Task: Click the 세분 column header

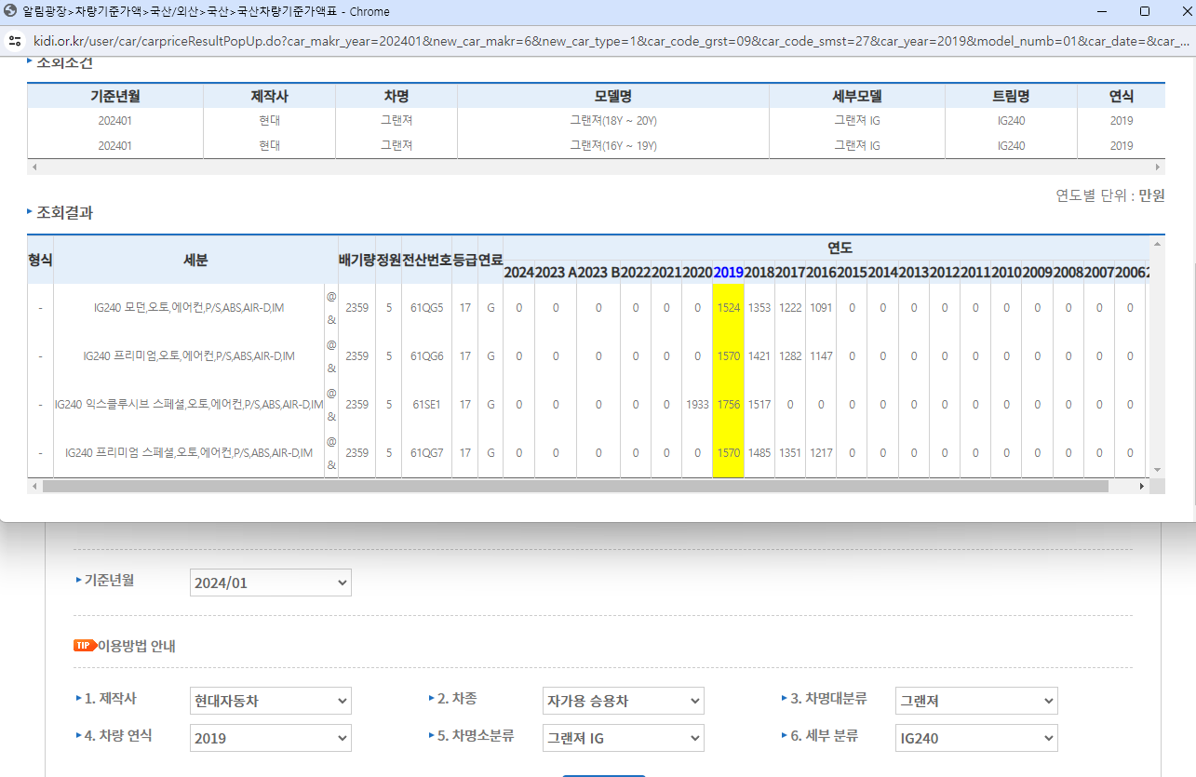Action: (195, 261)
